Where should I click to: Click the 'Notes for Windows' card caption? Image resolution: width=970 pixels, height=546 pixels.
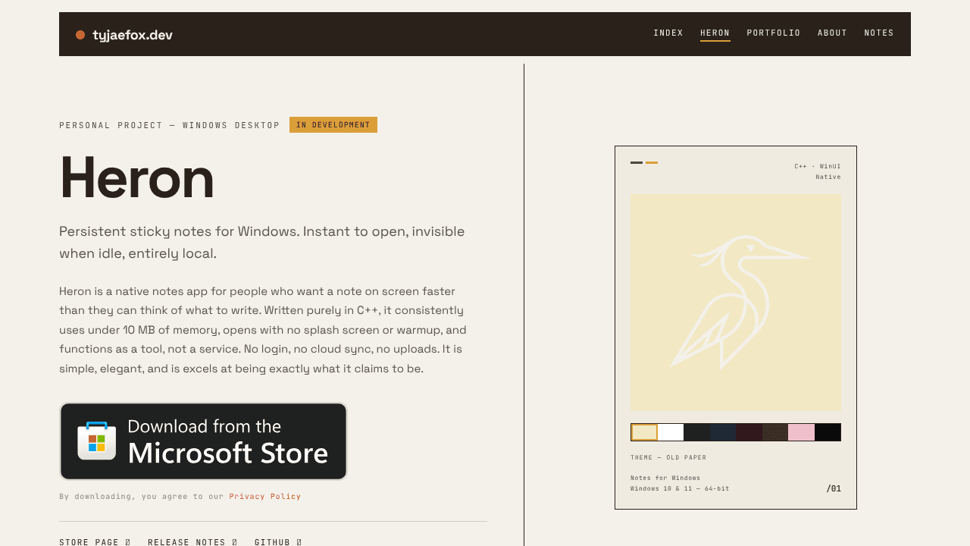[x=665, y=479]
